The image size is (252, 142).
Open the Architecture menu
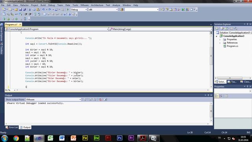click(97, 5)
